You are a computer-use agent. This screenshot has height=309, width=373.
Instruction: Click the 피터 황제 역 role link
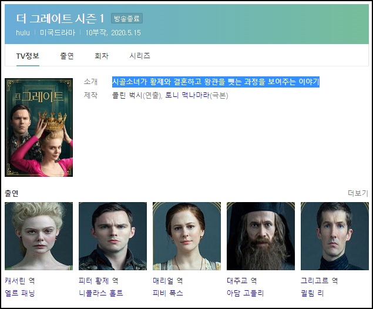[99, 281]
